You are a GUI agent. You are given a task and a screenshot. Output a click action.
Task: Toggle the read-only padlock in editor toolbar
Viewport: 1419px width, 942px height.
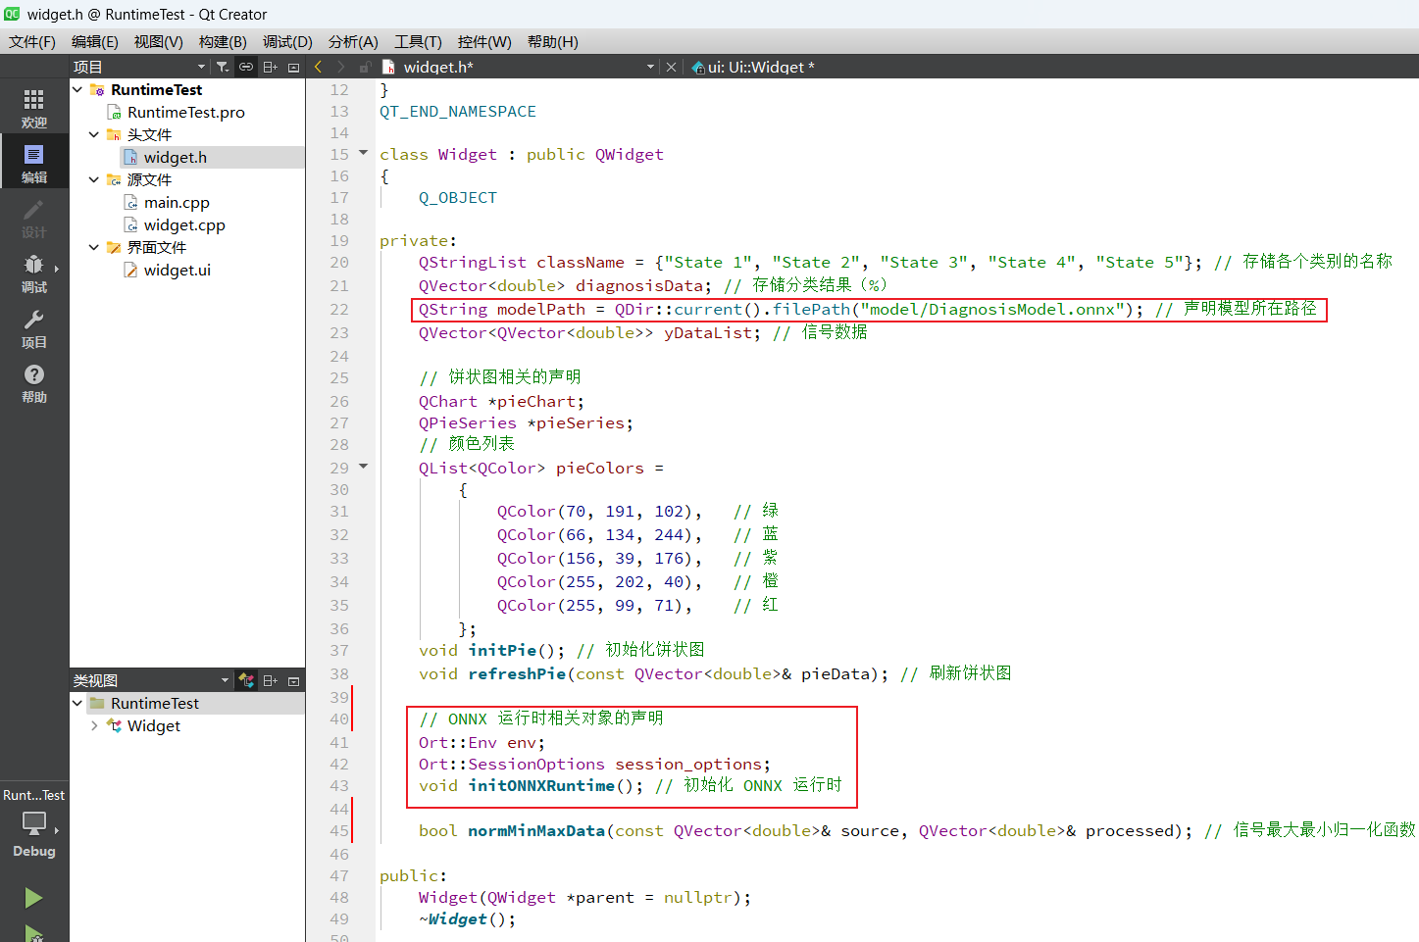pyautogui.click(x=364, y=67)
